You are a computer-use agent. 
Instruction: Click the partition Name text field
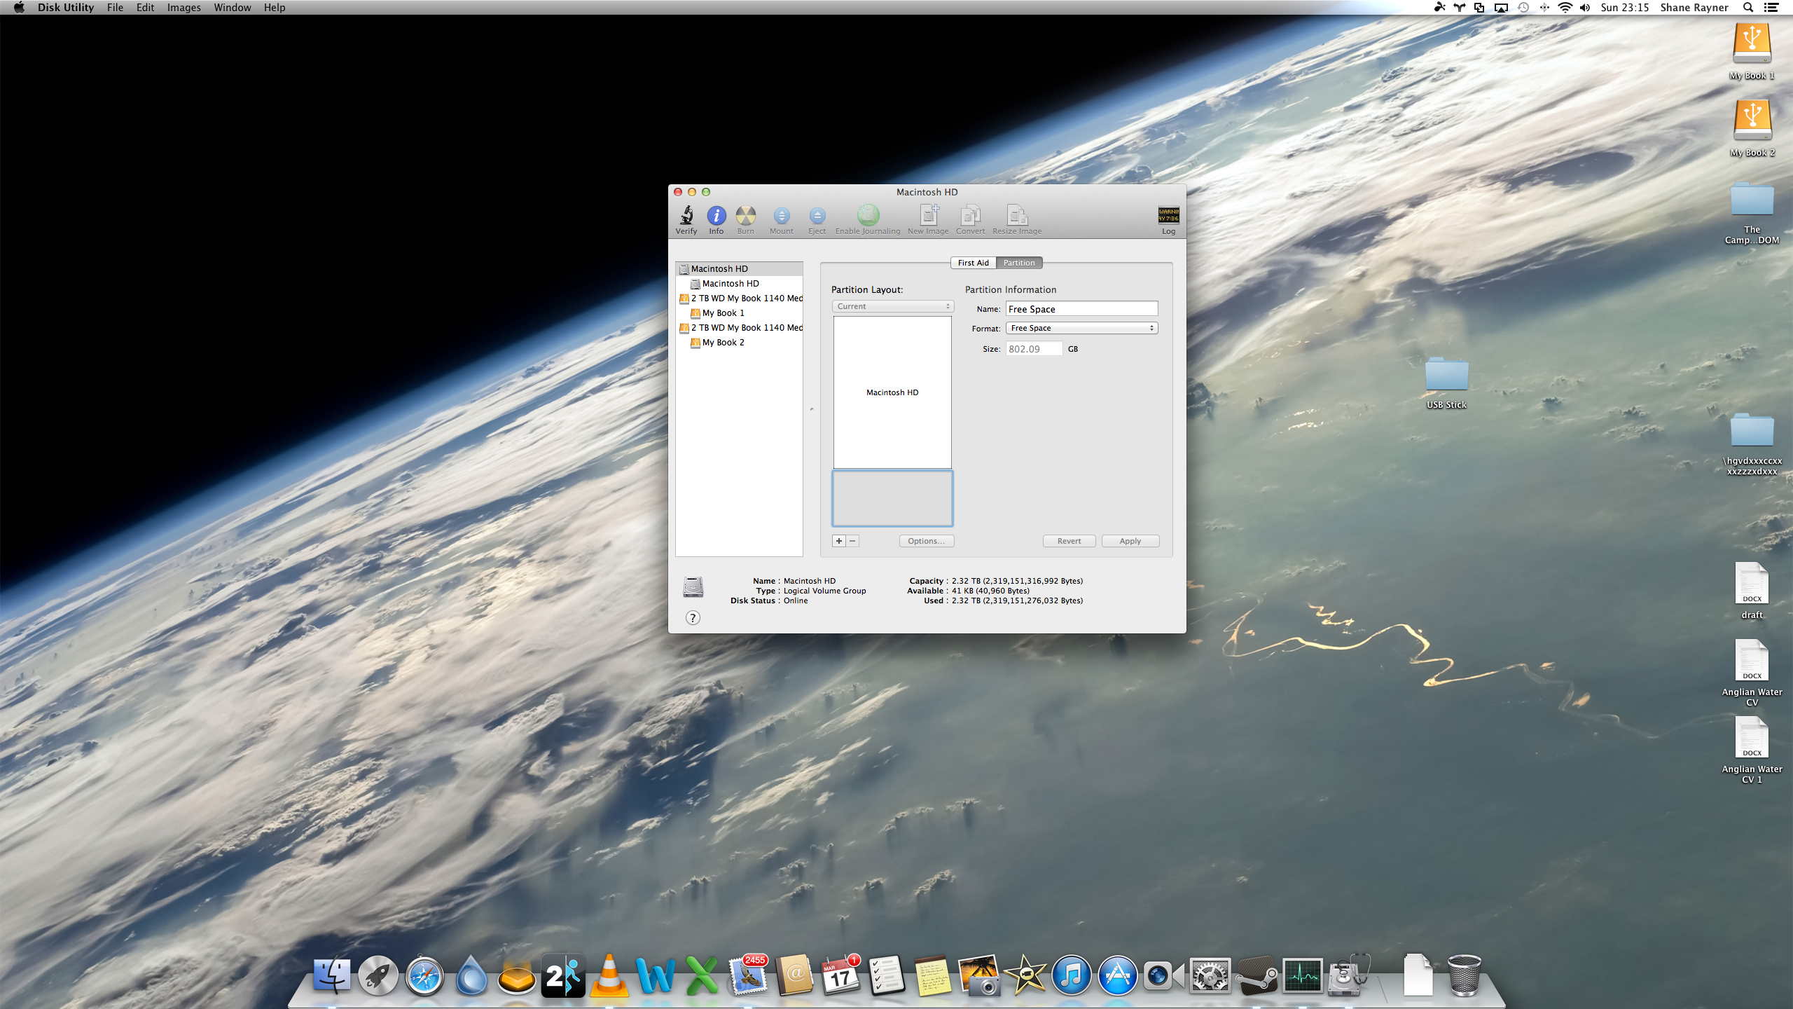(x=1081, y=309)
